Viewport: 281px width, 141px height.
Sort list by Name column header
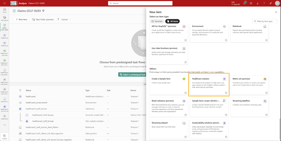(x=28, y=90)
